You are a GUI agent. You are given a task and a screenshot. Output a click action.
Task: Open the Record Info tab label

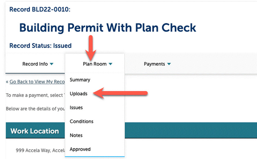coord(35,64)
